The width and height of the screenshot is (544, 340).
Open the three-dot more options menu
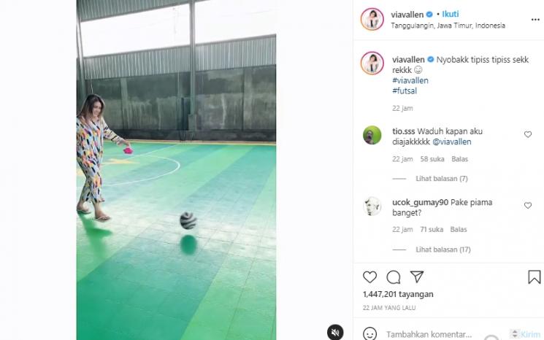coord(535,20)
